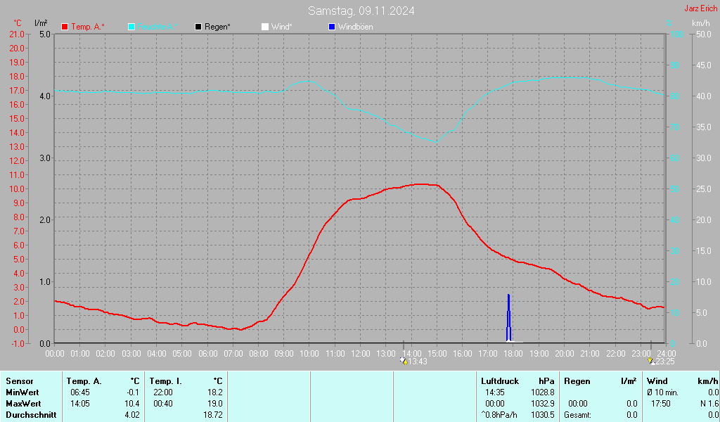The image size is (720, 422).
Task: Click the blue Windböen legend square
Action: pos(332,27)
